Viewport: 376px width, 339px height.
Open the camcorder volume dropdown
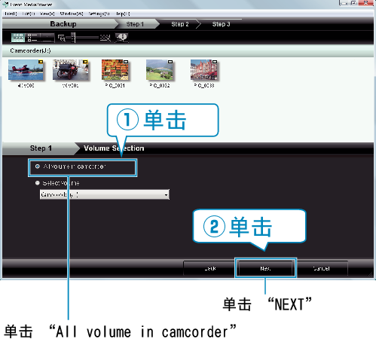[x=105, y=194]
